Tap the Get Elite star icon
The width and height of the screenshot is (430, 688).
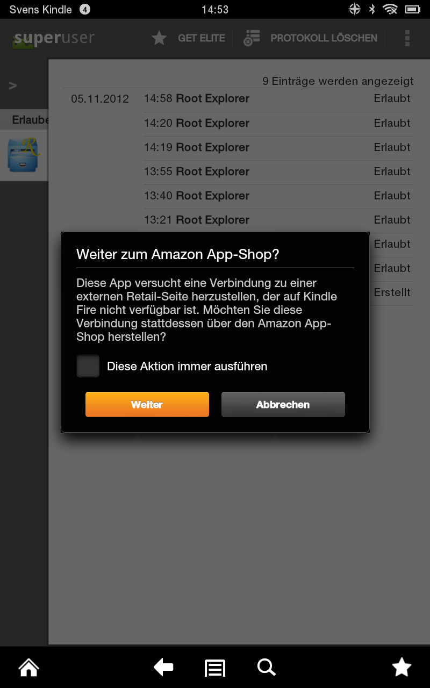[x=159, y=38]
